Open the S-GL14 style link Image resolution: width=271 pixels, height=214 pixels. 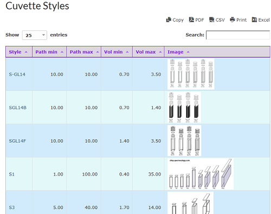click(x=17, y=74)
